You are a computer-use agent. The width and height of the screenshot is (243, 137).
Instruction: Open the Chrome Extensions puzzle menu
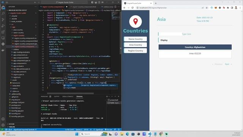click(x=228, y=8)
